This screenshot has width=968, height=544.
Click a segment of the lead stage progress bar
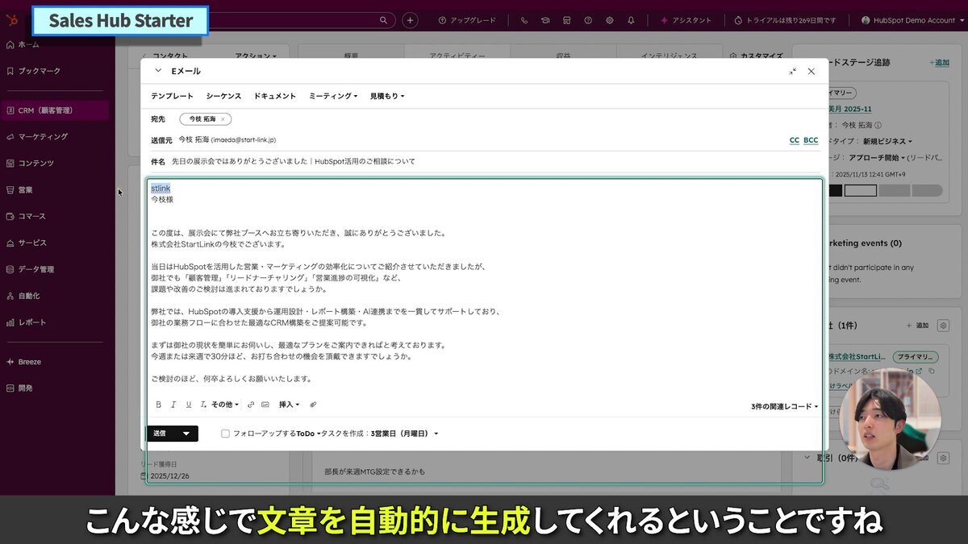[x=862, y=189]
